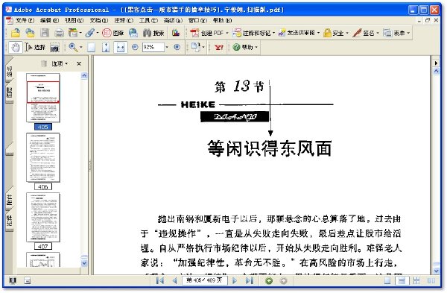447x293 pixels.
Task: Open the 表单 forms dropdown
Action: click(396, 33)
